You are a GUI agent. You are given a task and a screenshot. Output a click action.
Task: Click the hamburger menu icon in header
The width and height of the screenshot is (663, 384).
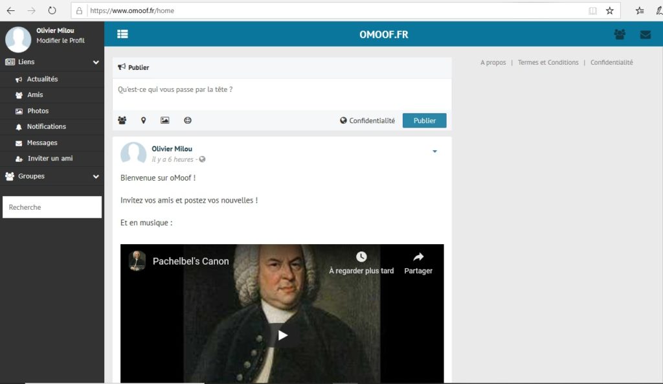point(122,34)
